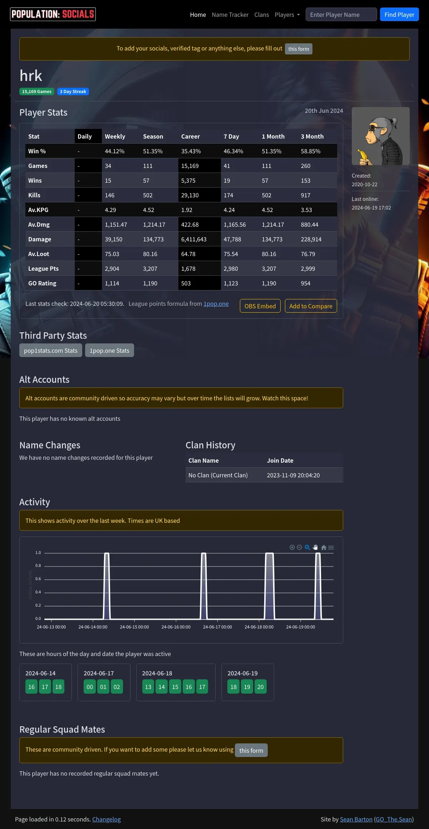Click Add to Compare button
The width and height of the screenshot is (429, 829).
(311, 306)
